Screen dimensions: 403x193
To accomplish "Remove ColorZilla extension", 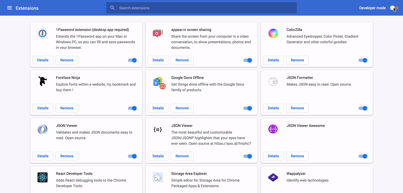I will coord(297,60).
